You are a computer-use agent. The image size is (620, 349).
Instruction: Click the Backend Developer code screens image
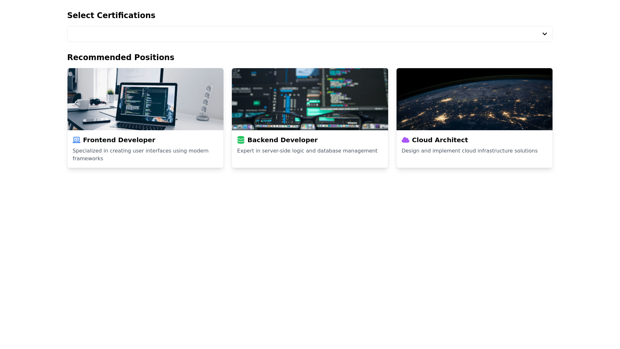tap(310, 99)
